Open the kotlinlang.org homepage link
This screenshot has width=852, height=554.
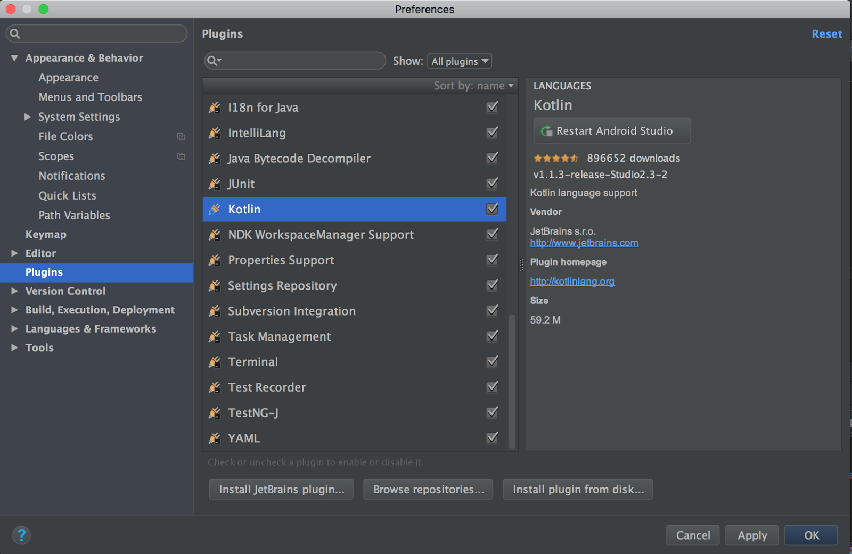(x=572, y=282)
